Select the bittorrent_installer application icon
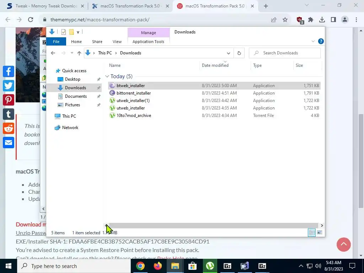The width and height of the screenshot is (364, 273). [112, 93]
